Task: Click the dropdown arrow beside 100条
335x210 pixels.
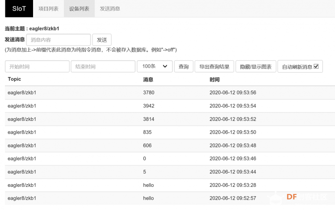Action: (165, 66)
